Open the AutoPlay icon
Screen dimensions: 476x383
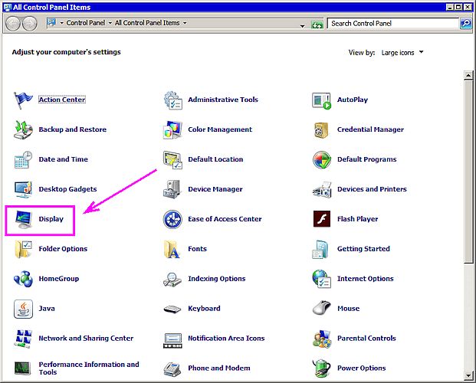321,101
